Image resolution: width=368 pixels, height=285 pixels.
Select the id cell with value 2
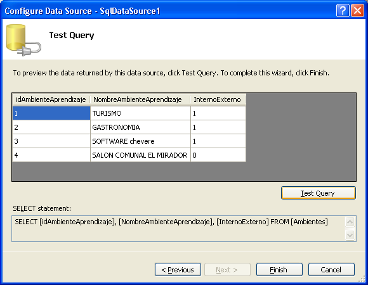[x=51, y=127]
